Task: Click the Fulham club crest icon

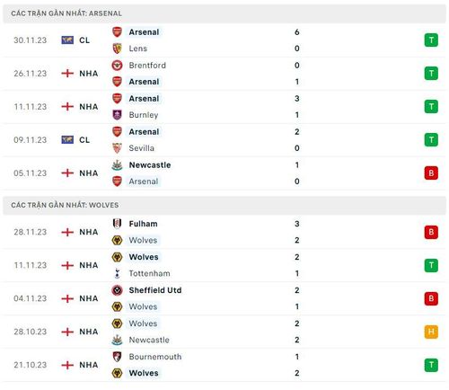Action: 117,224
